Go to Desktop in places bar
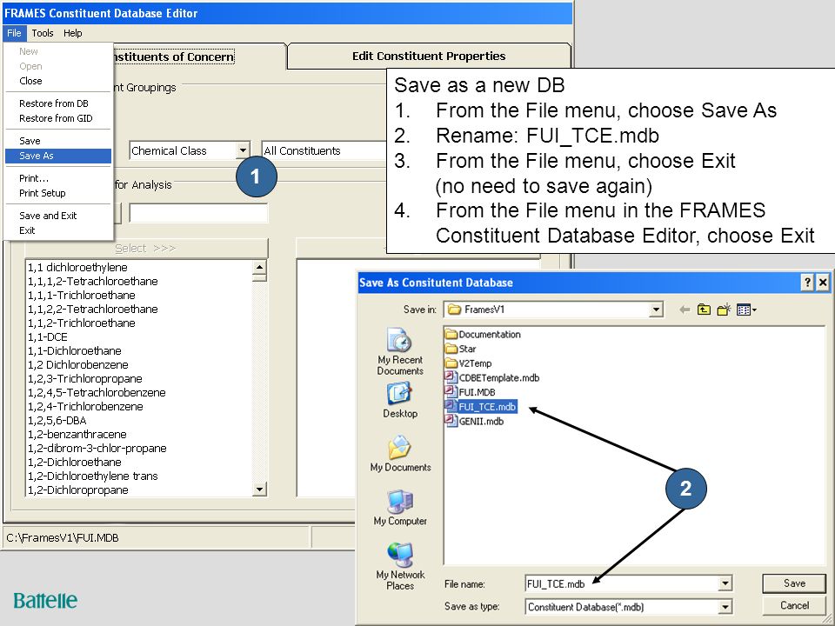The image size is (835, 626). [x=400, y=401]
